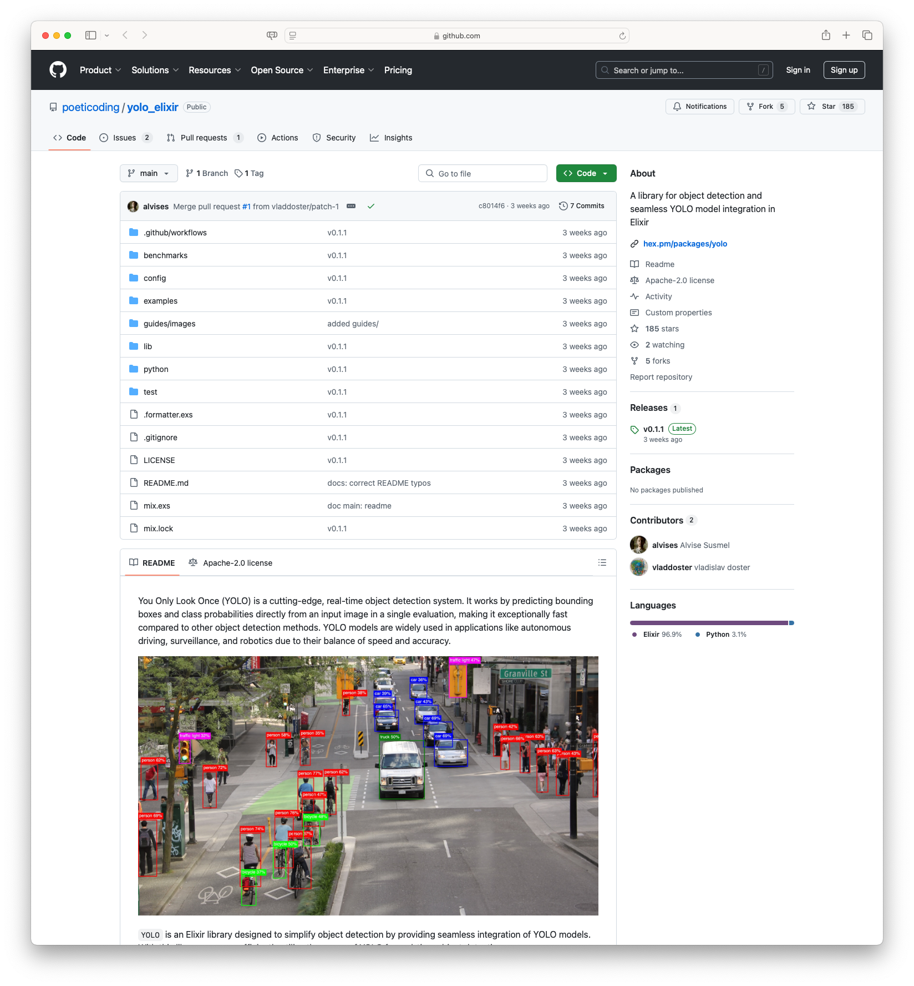Reload the page with refresh icon
The width and height of the screenshot is (914, 986).
click(622, 36)
